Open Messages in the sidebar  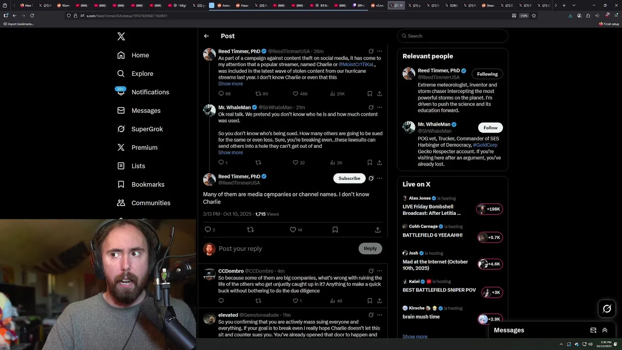click(138, 110)
